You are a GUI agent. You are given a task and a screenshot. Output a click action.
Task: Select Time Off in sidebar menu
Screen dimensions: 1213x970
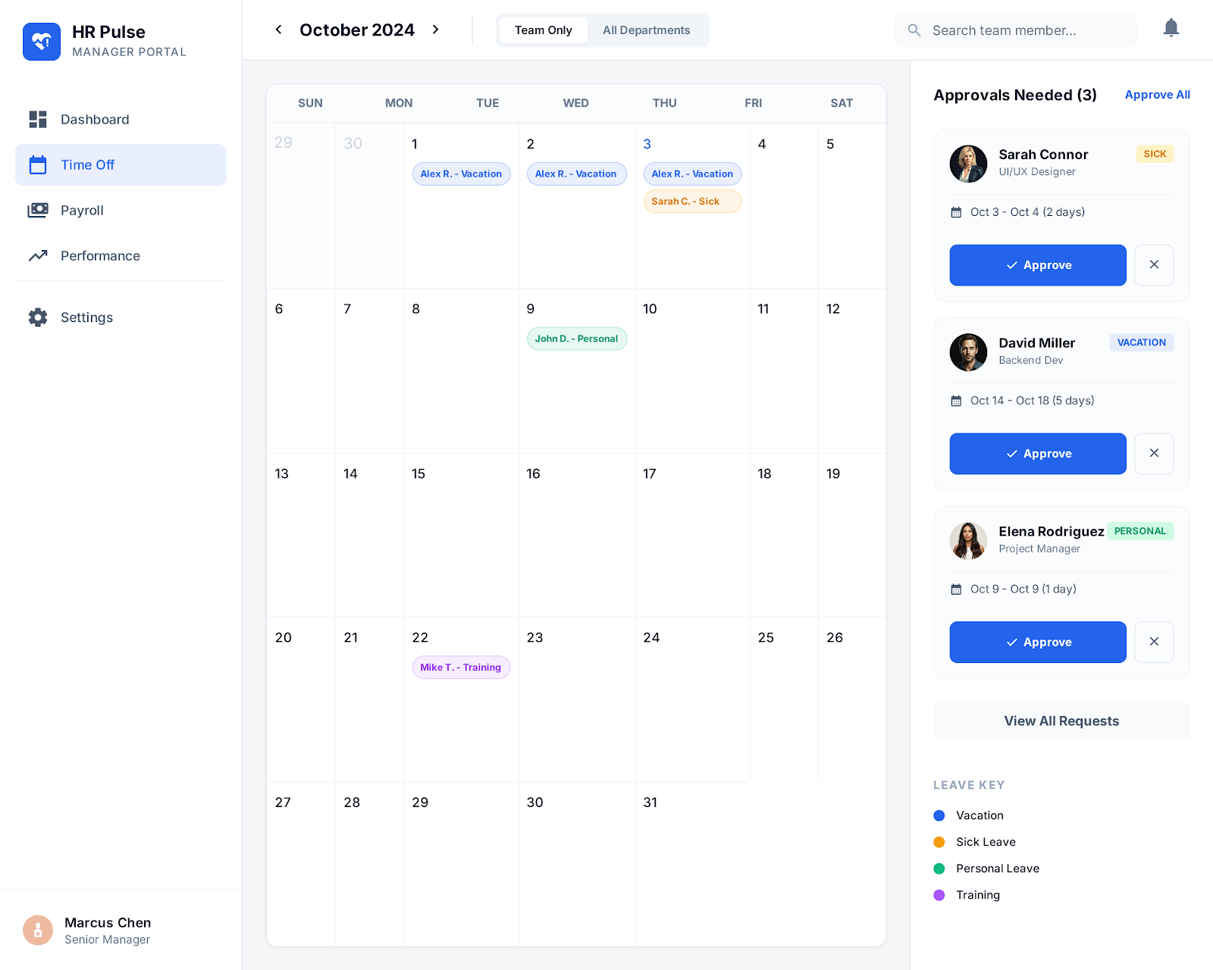click(121, 165)
